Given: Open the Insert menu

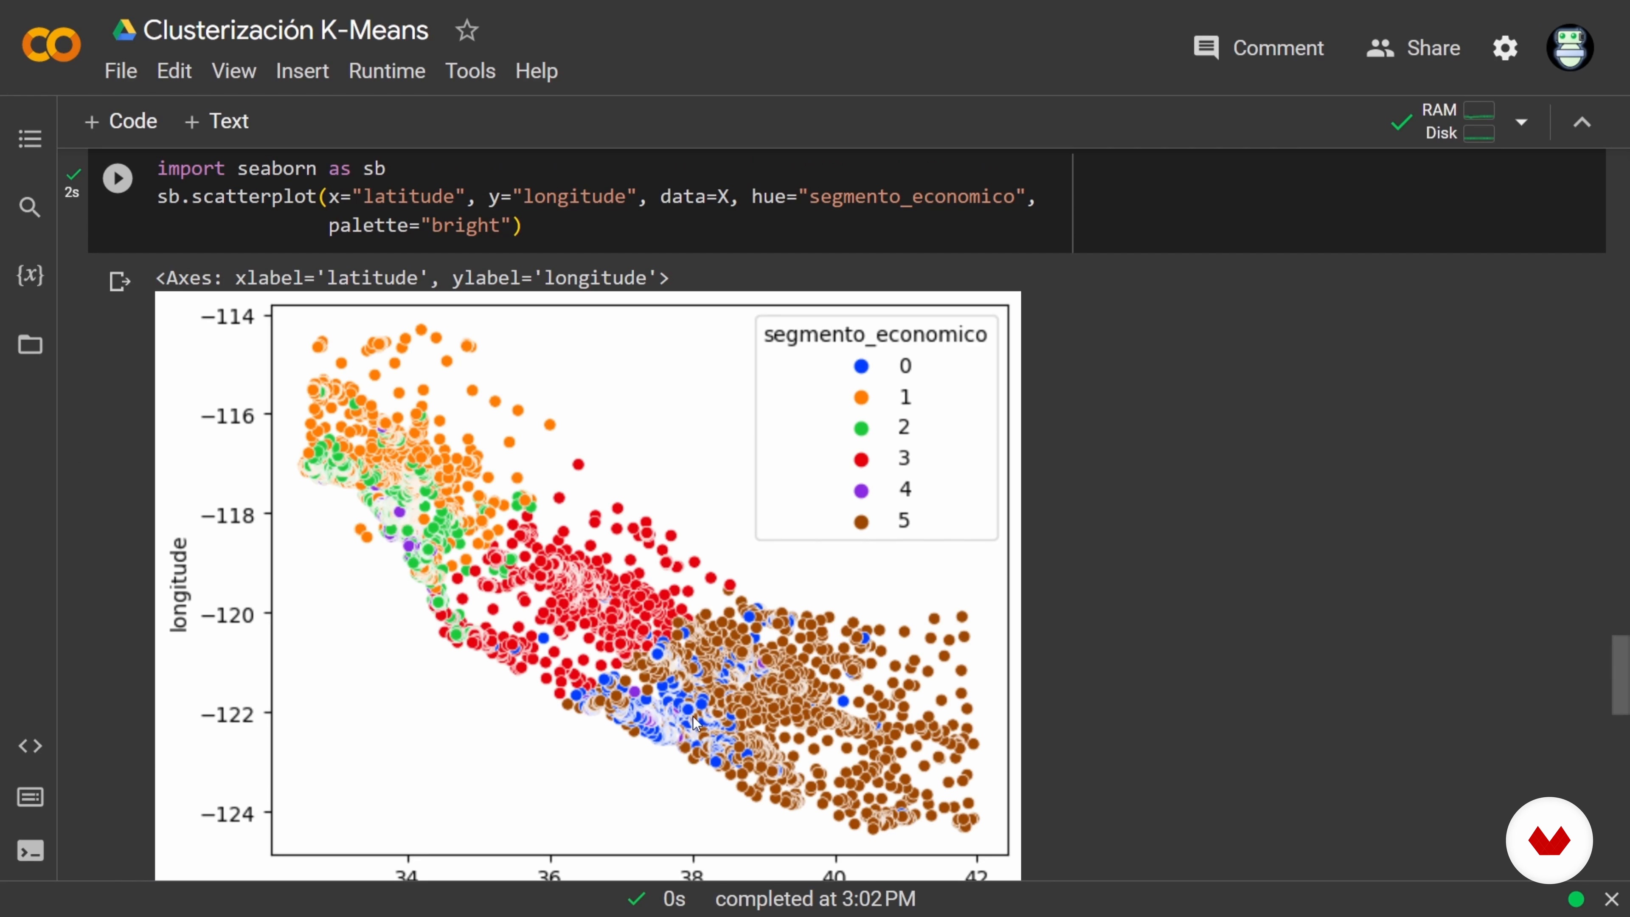Looking at the screenshot, I should (x=302, y=71).
